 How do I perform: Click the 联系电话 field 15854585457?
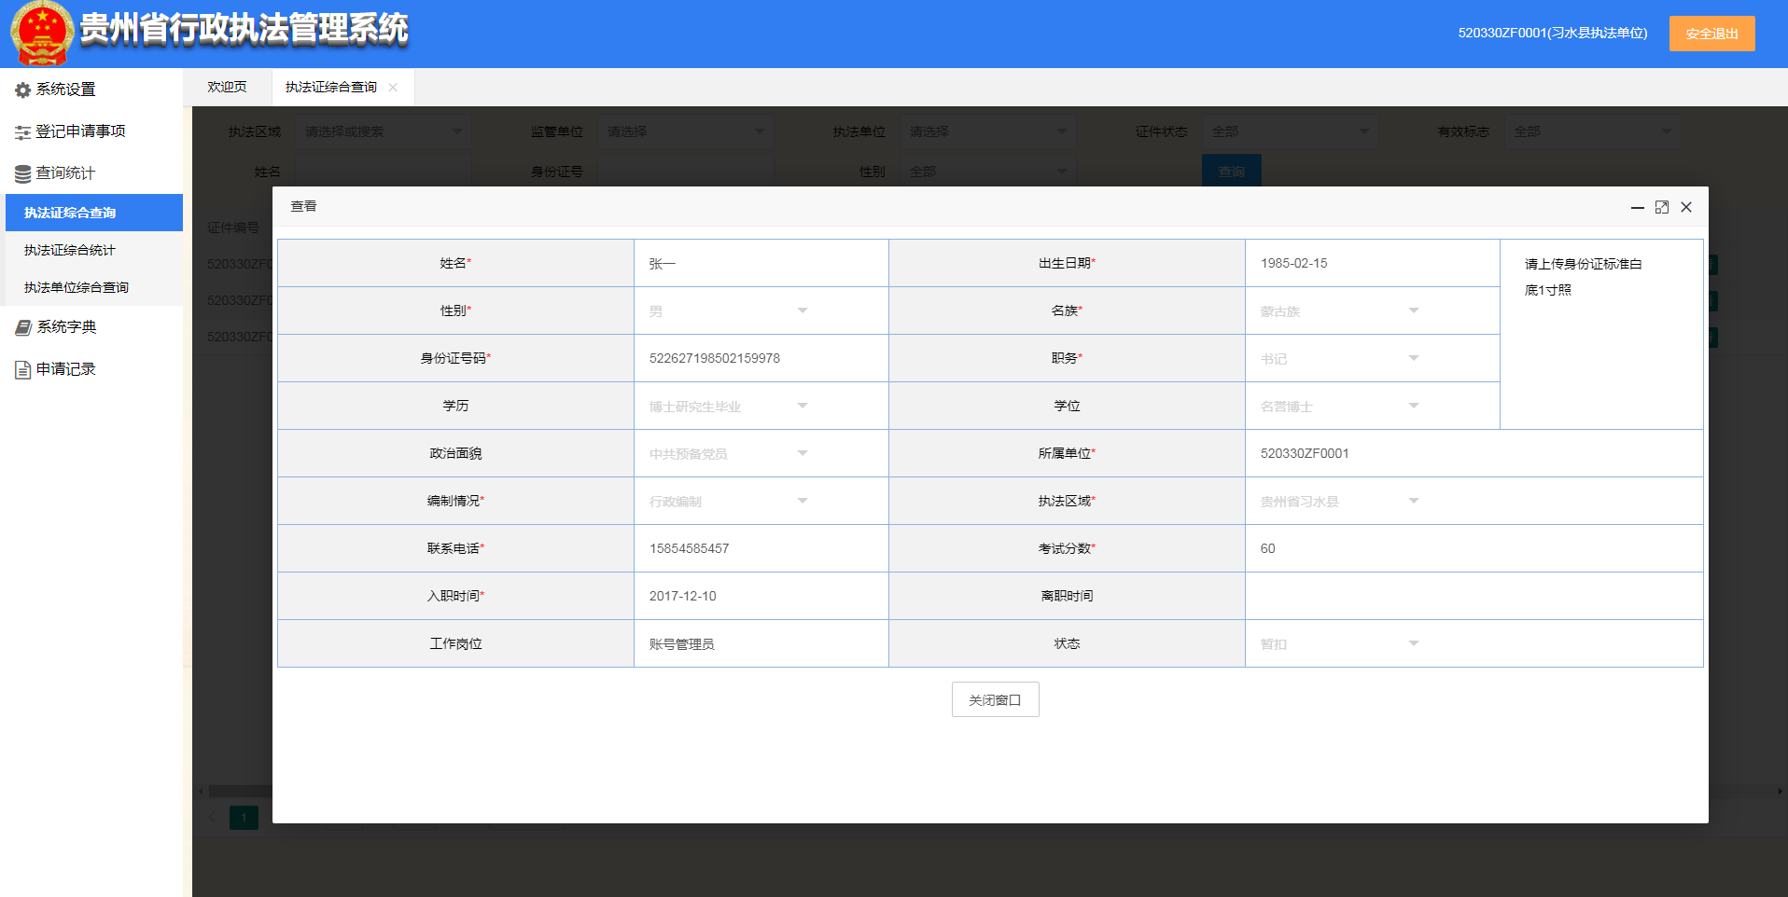(761, 548)
